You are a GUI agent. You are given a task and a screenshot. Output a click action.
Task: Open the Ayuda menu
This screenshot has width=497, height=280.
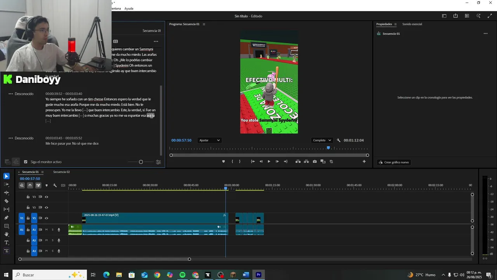point(129,9)
